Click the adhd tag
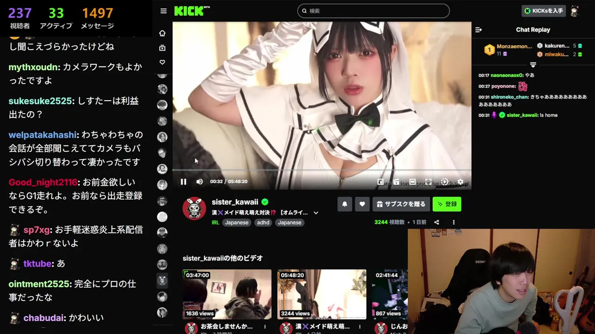595x334 pixels. [x=263, y=223]
